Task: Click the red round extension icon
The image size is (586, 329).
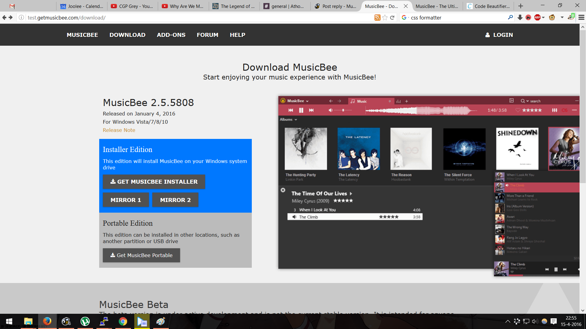Action: point(528,18)
